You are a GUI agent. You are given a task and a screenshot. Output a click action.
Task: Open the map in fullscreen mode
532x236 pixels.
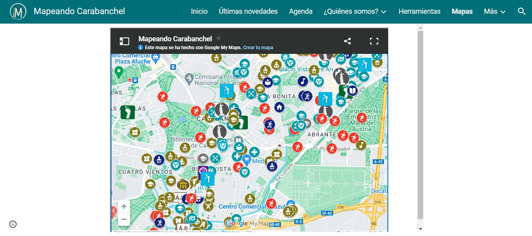[374, 41]
